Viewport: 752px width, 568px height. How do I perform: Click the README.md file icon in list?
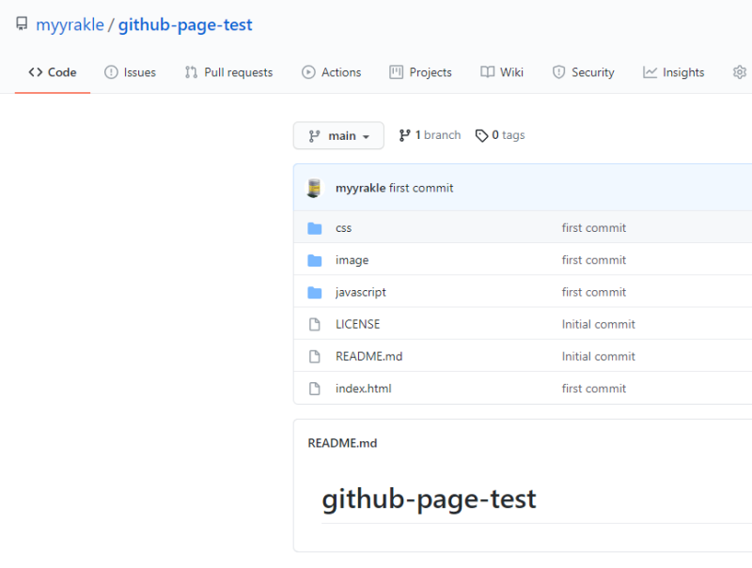[315, 356]
